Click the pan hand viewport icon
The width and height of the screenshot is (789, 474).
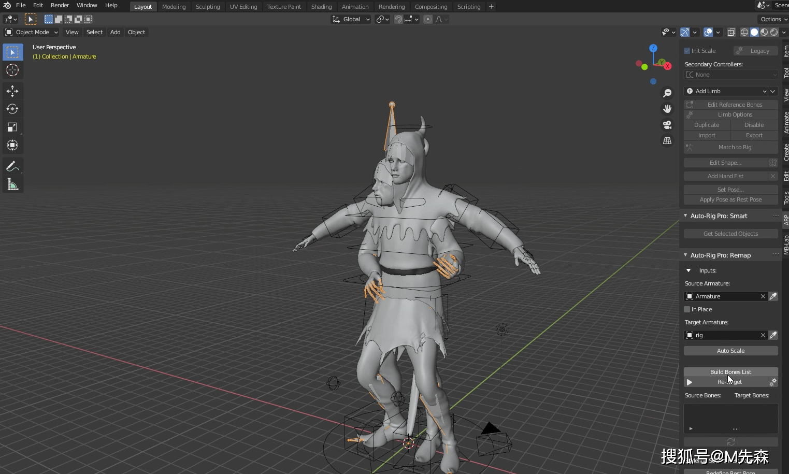tap(667, 109)
